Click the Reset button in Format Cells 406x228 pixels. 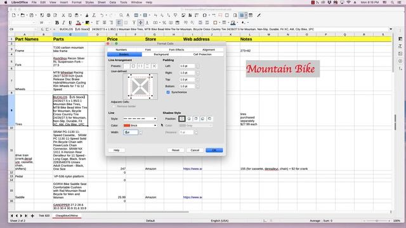[176, 150]
